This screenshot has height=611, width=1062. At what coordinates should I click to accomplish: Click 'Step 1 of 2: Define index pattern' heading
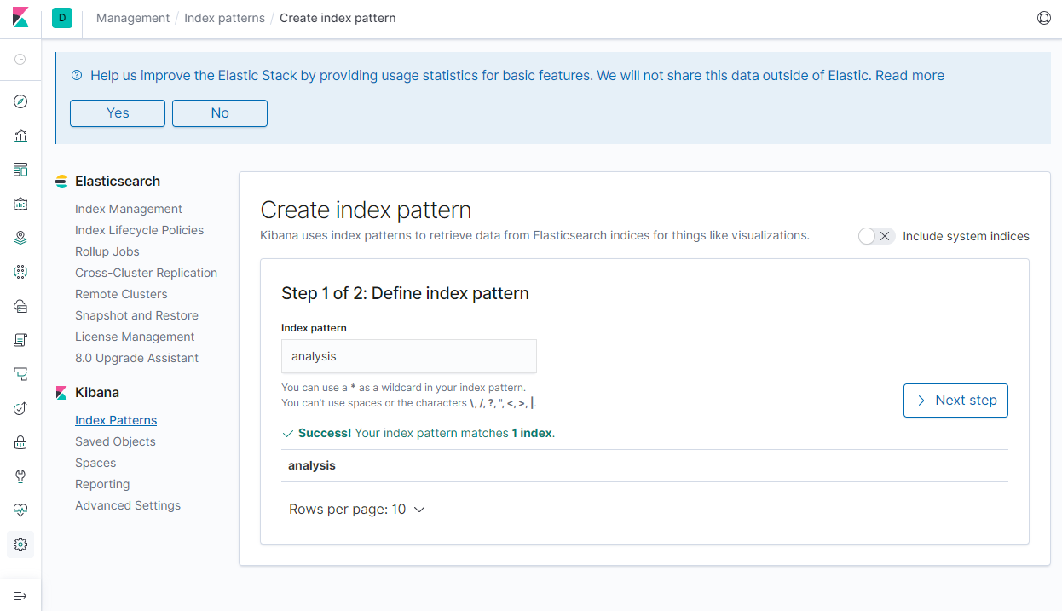click(405, 293)
